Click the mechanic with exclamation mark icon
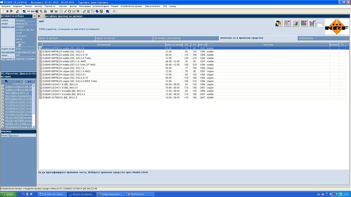The image size is (351, 197). click(279, 23)
